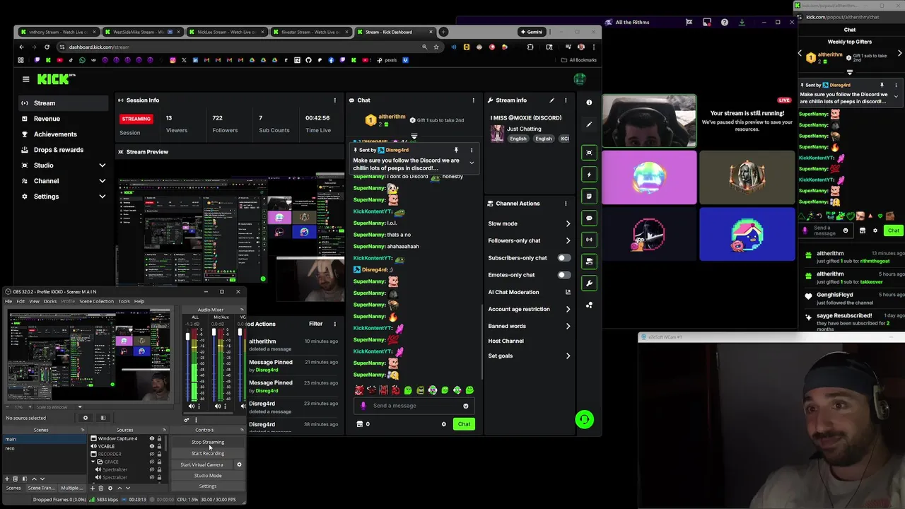Open the Kick dashboard hamburger menu
Screen dimensions: 905x509
25,79
